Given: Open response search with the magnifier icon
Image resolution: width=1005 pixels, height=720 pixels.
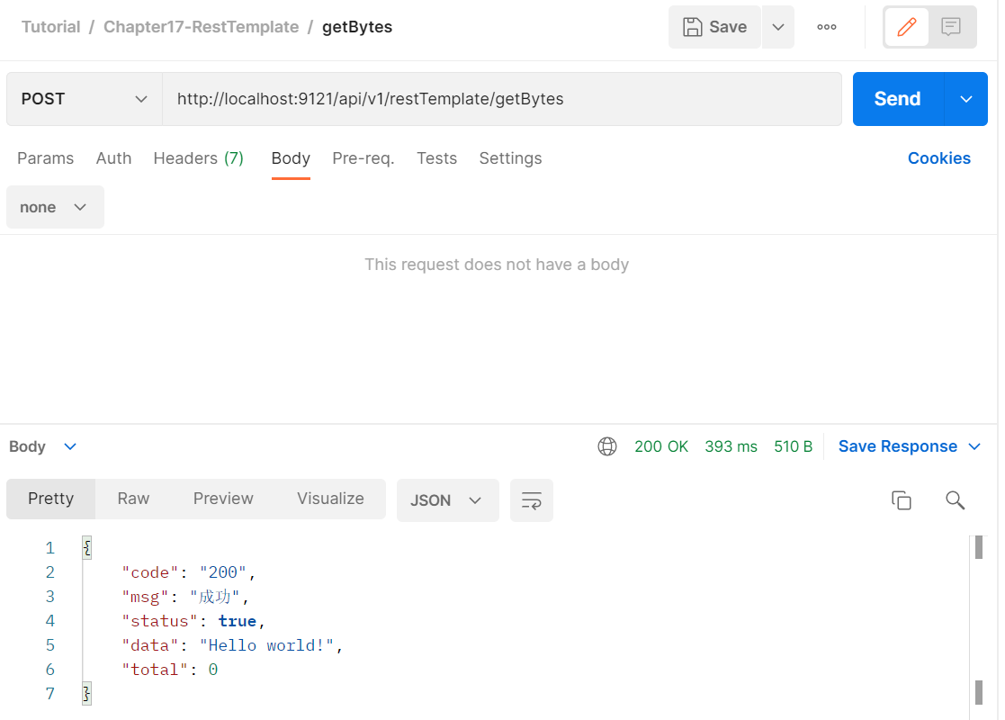Looking at the screenshot, I should click(955, 499).
